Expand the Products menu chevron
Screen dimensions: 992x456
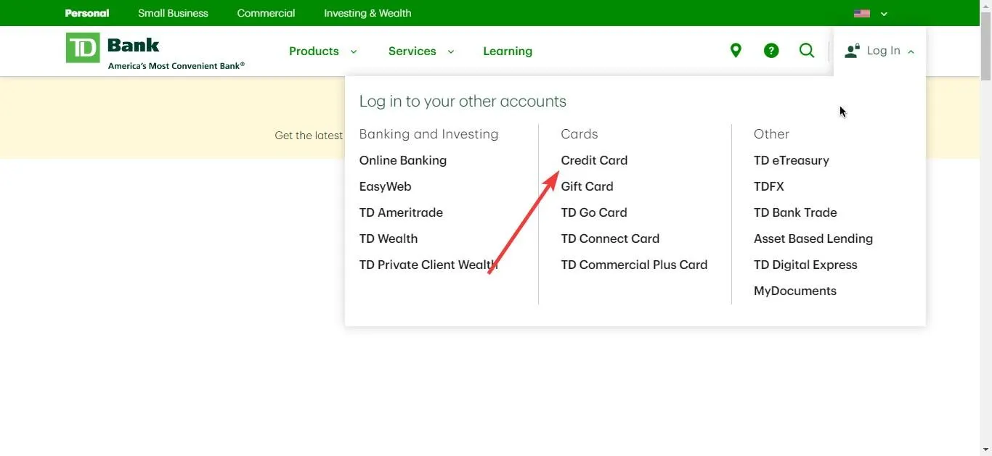pyautogui.click(x=354, y=51)
